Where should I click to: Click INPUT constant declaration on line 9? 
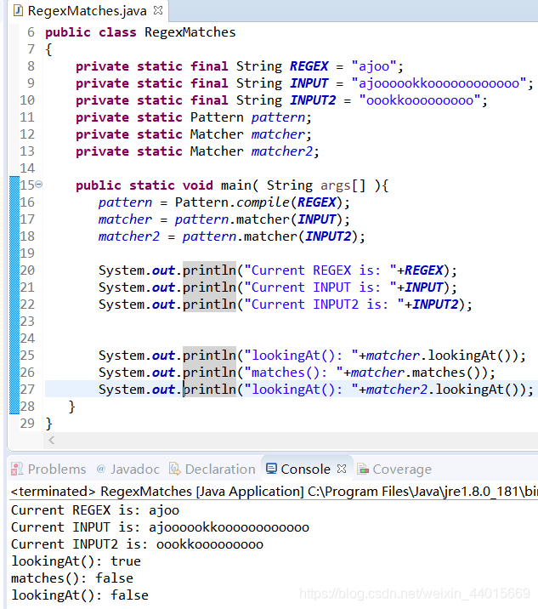[x=309, y=83]
